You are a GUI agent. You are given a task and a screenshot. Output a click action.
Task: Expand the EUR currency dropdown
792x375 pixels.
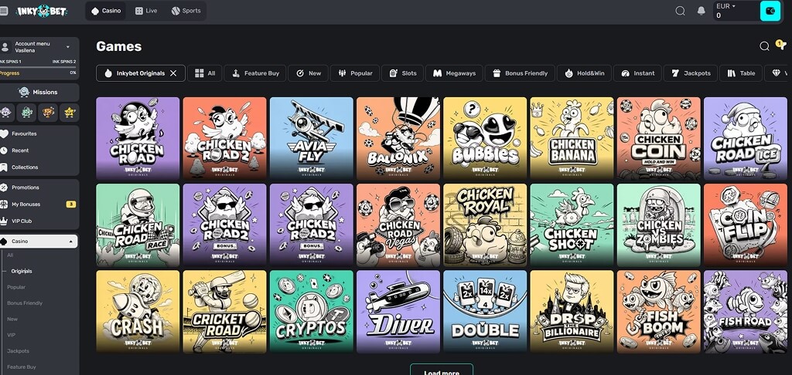coord(725,6)
